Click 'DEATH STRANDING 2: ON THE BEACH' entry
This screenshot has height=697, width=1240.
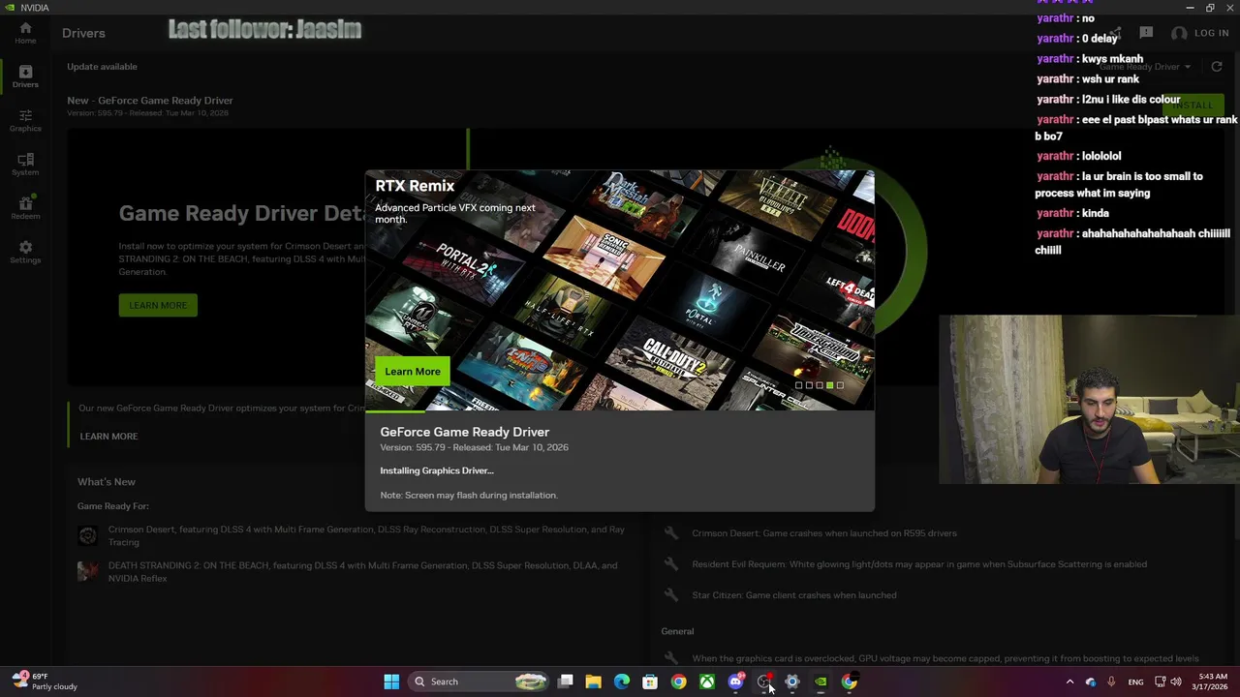pyautogui.click(x=362, y=571)
